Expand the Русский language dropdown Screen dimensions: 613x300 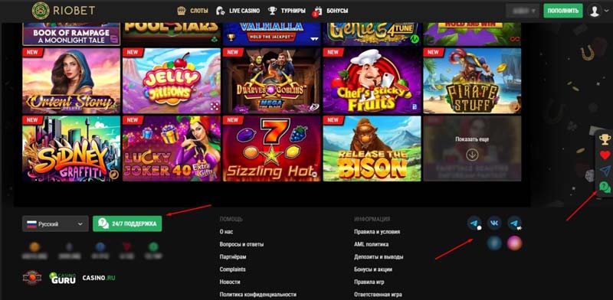click(x=55, y=223)
